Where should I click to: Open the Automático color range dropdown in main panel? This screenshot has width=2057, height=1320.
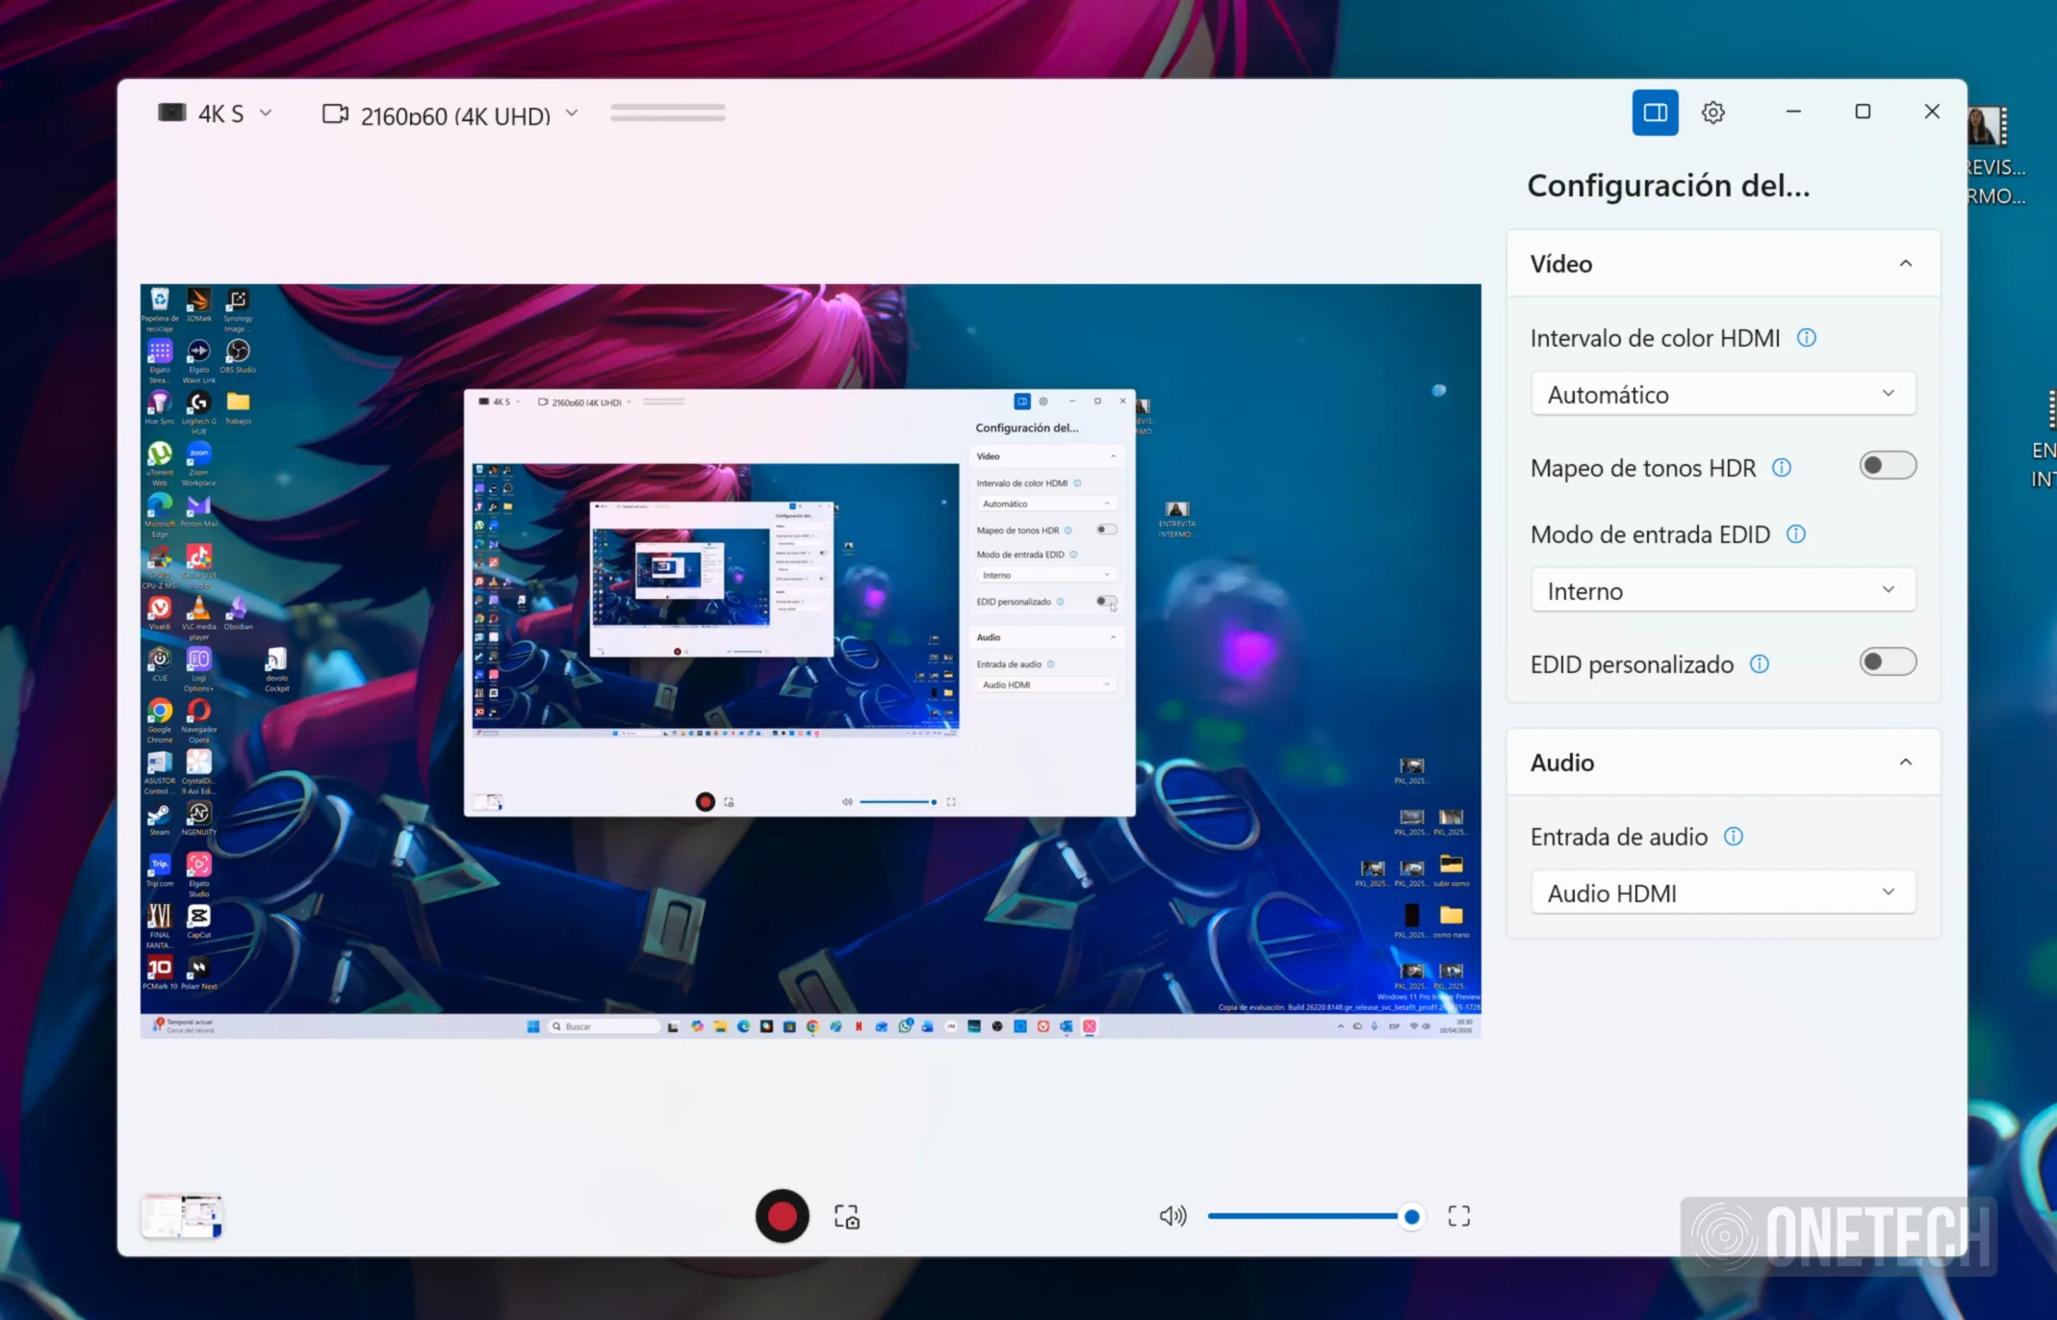tap(1723, 394)
